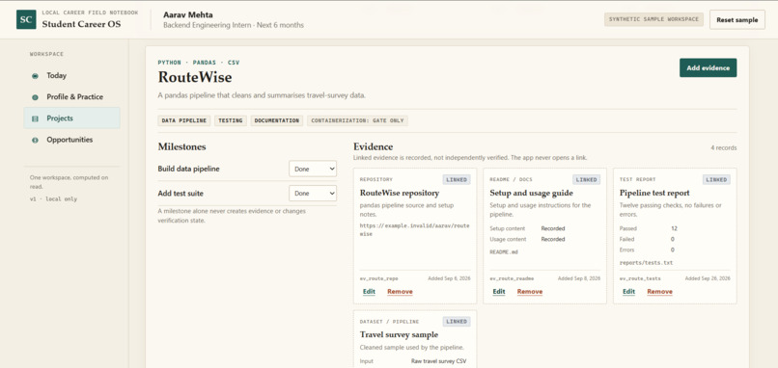This screenshot has height=368, width=778.
Task: Click the DOCUMENTATION tag
Action: [x=277, y=120]
